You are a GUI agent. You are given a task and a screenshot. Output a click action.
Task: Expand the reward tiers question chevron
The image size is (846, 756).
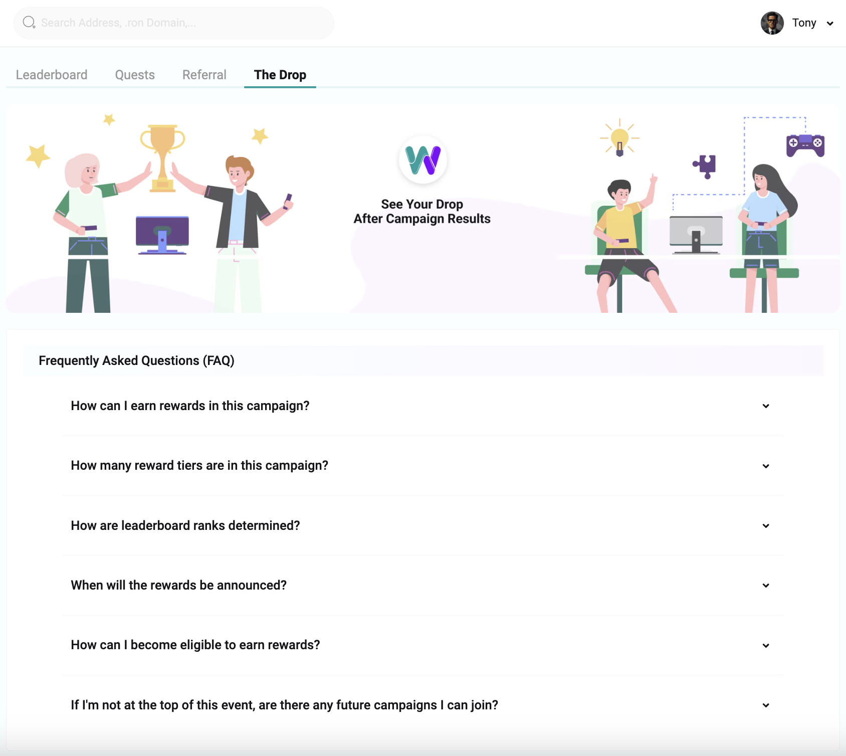pos(766,466)
